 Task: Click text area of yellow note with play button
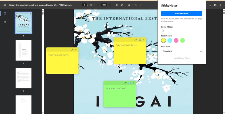point(130,53)
